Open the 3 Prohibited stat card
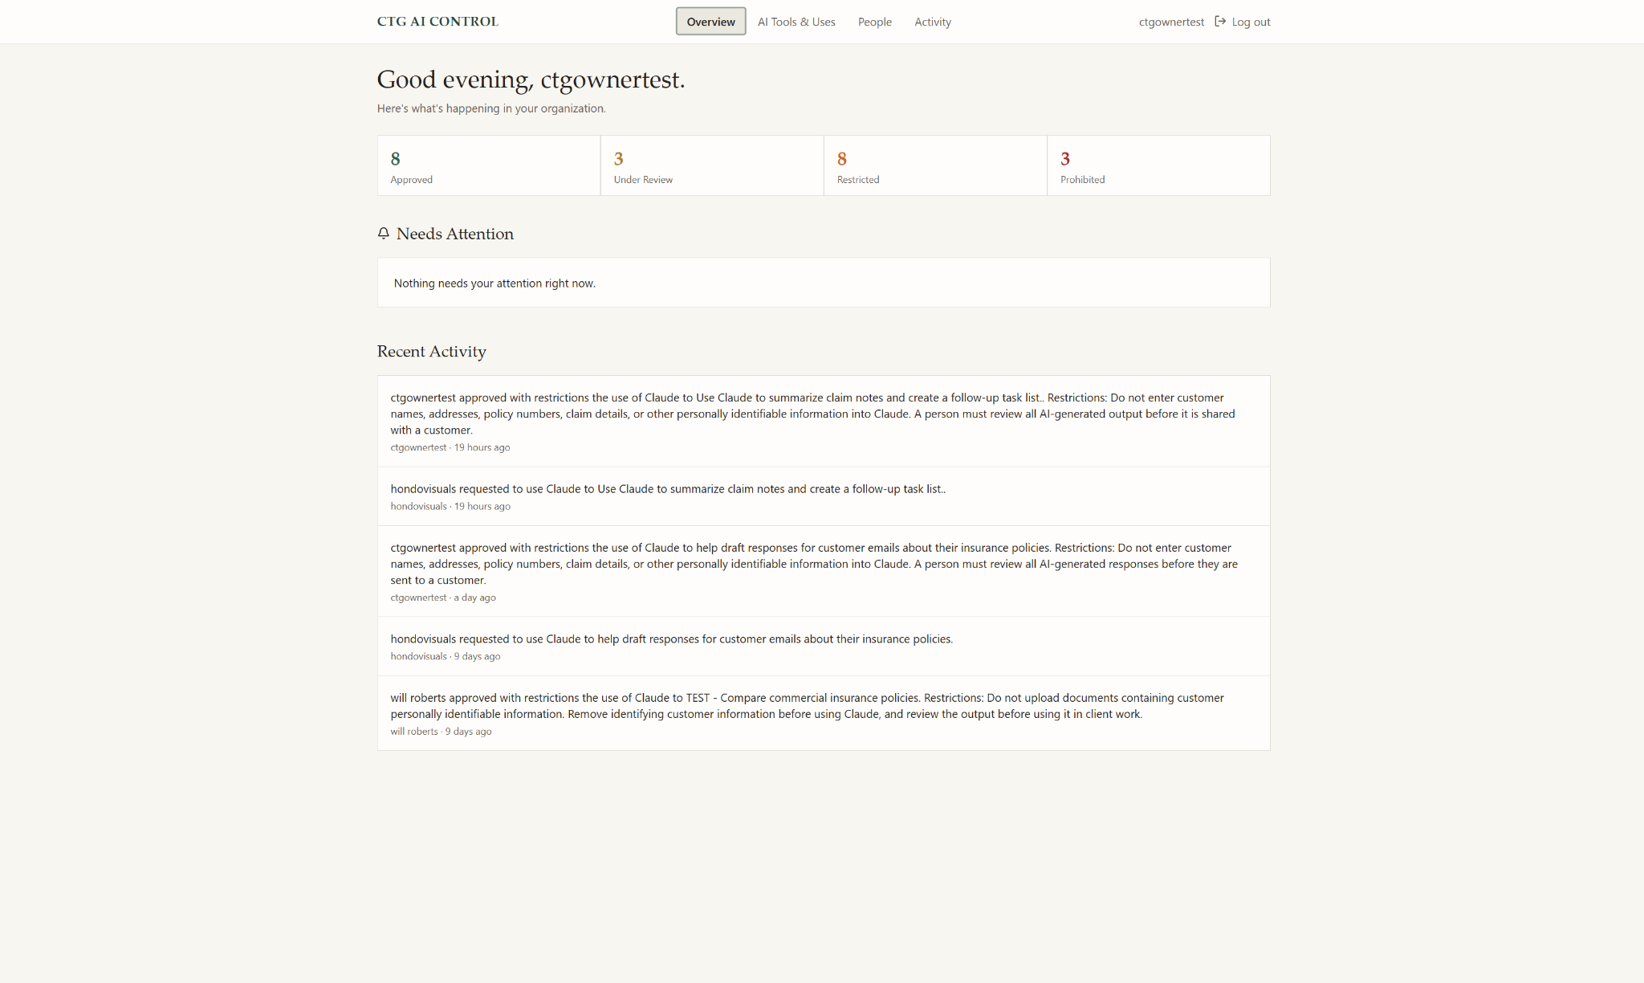The image size is (1644, 983). pos(1158,165)
